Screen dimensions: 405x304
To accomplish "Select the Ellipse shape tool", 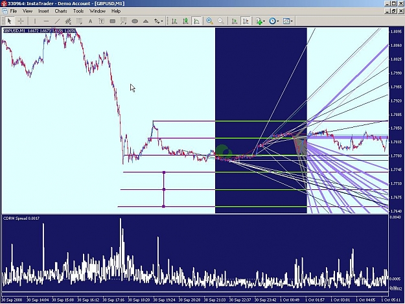I will coord(135,21).
